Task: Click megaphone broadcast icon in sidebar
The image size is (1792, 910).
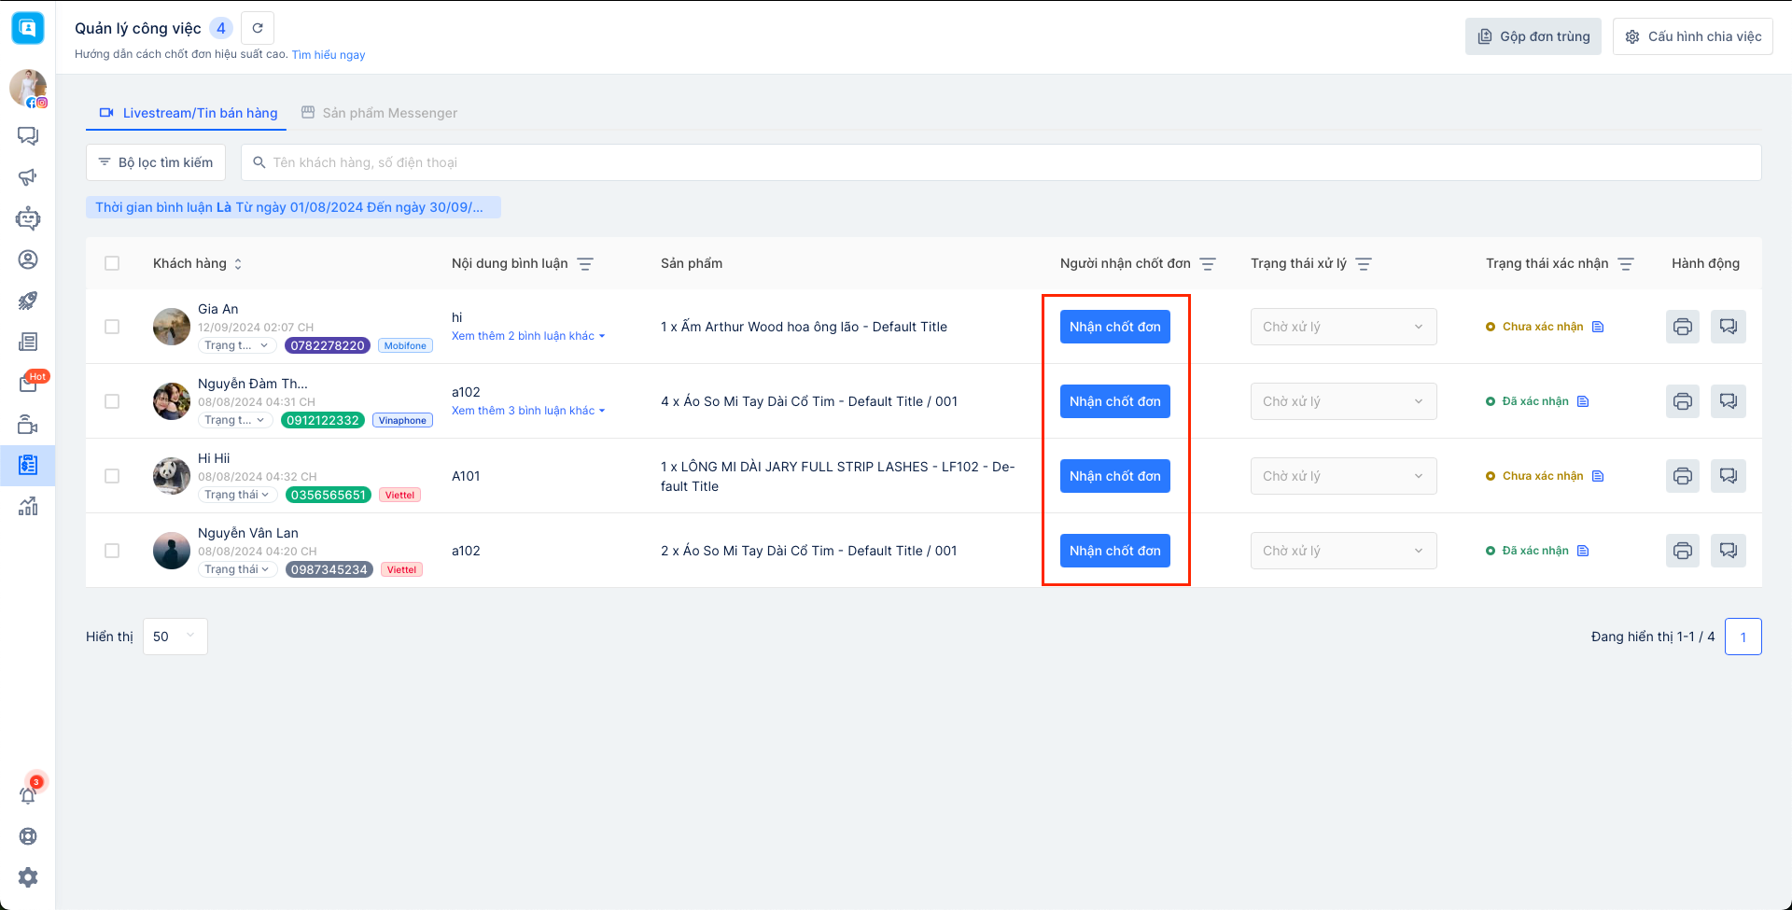Action: tap(28, 177)
